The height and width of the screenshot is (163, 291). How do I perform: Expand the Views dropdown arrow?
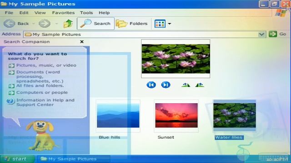[x=169, y=24]
